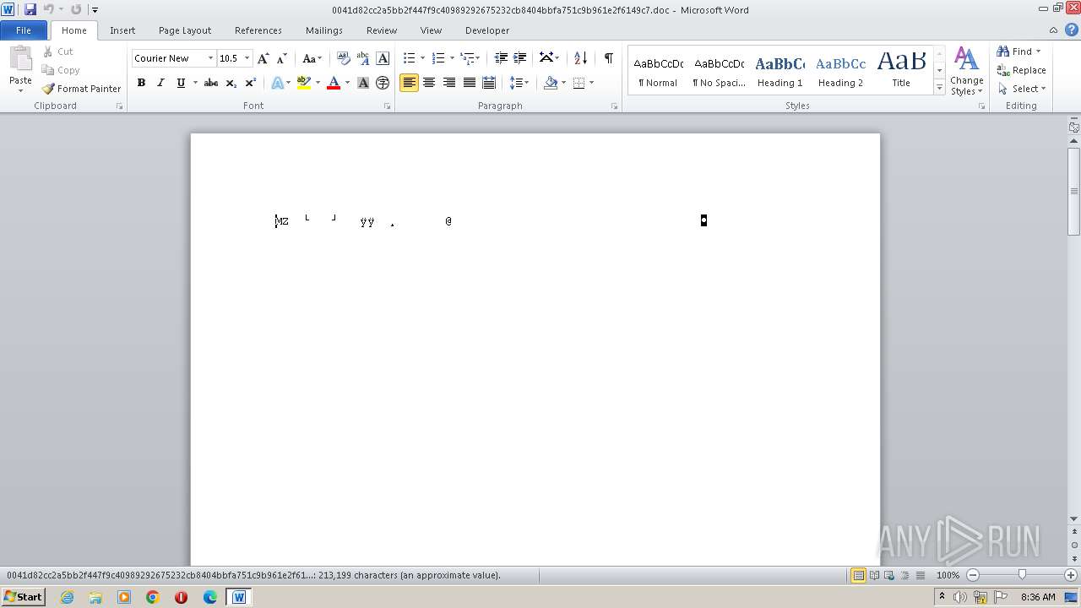Grow the font size
Screen dimensions: 1081x608
click(x=263, y=58)
